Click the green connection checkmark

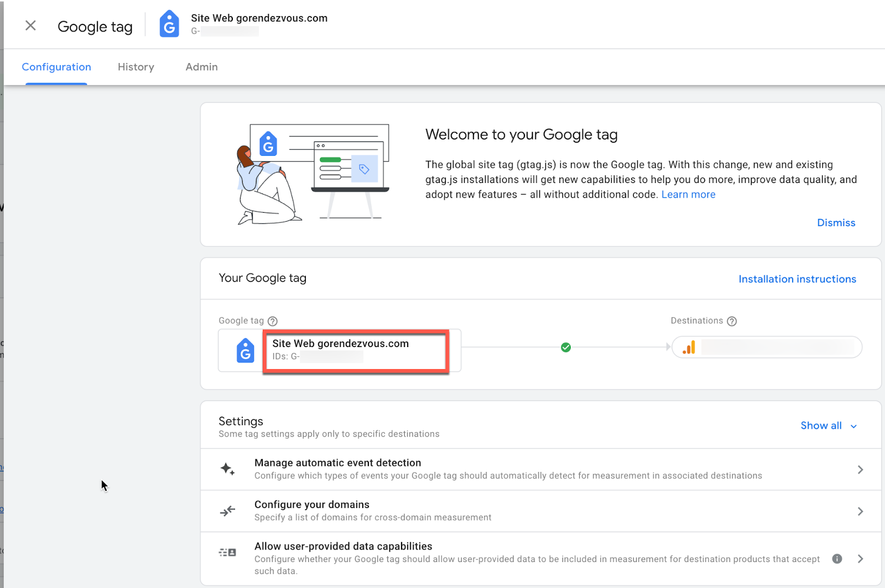(x=566, y=347)
